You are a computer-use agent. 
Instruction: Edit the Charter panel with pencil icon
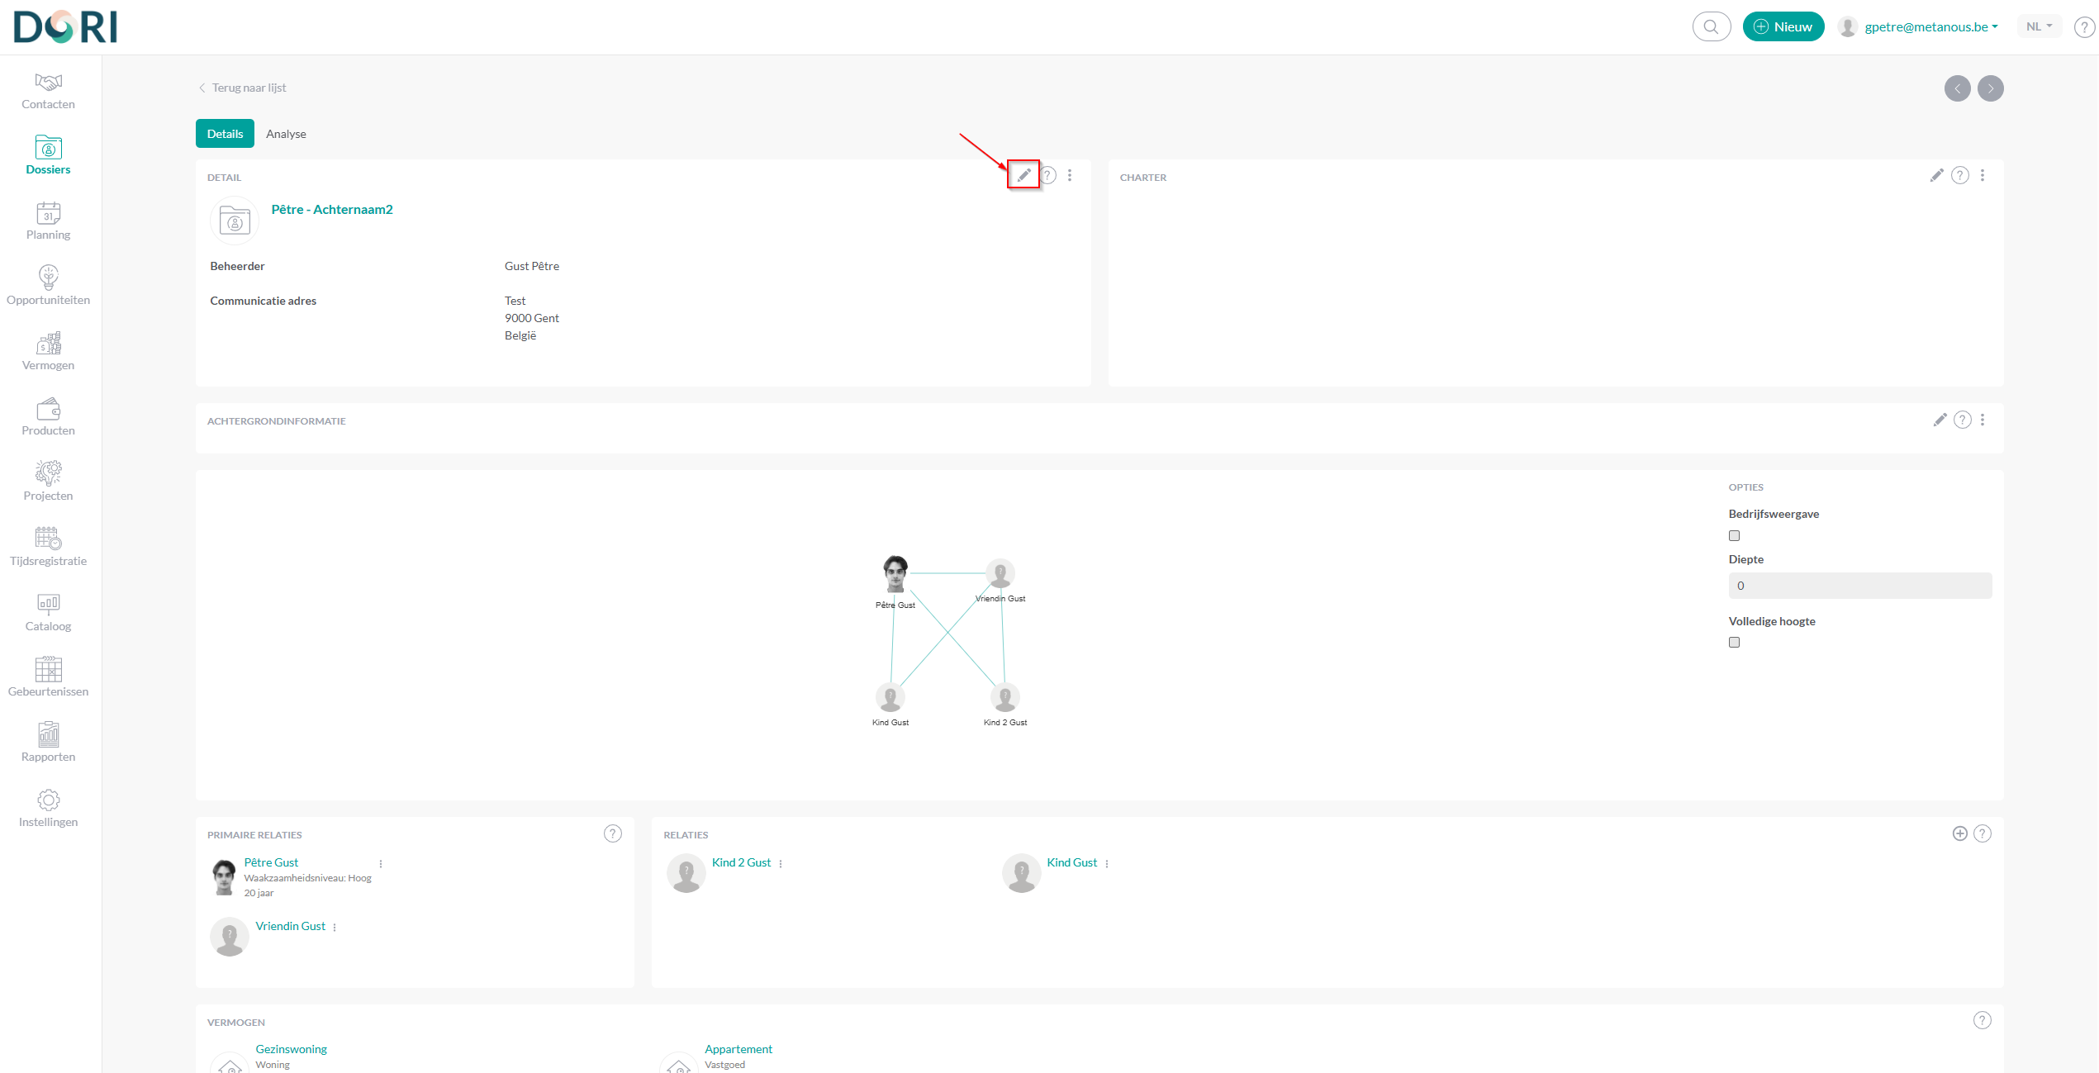tap(1936, 175)
